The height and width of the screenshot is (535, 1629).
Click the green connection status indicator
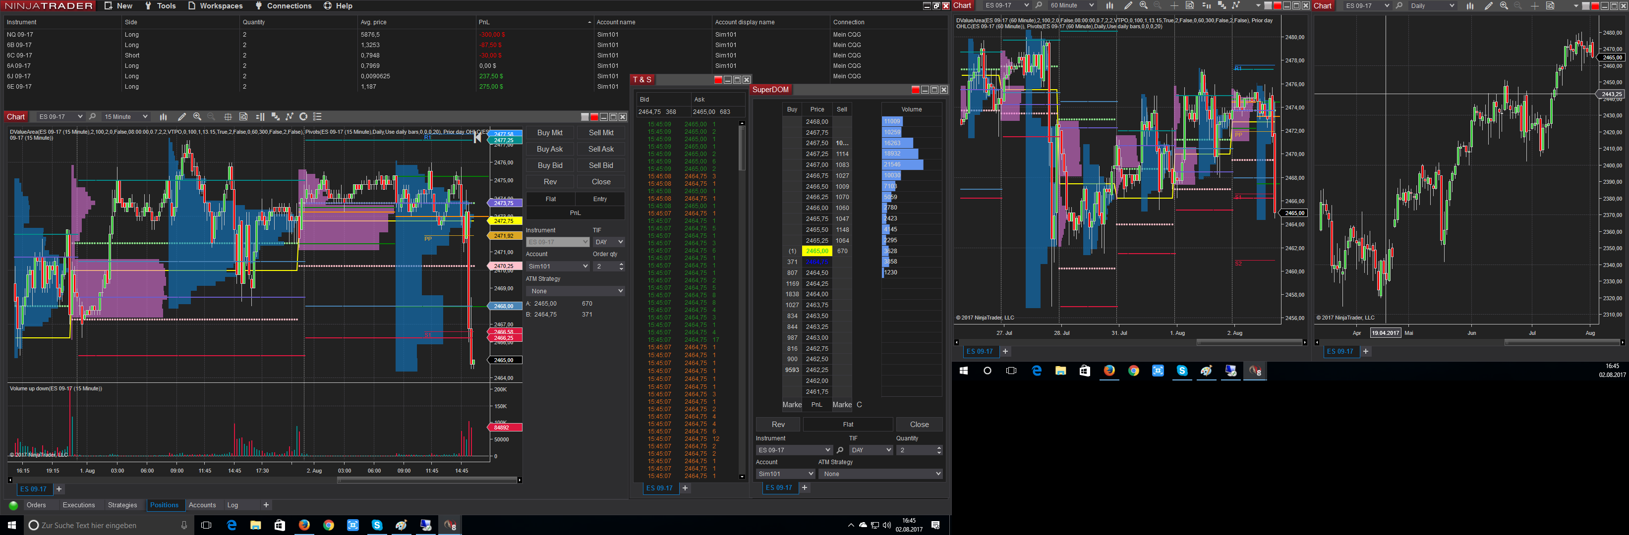click(x=13, y=505)
